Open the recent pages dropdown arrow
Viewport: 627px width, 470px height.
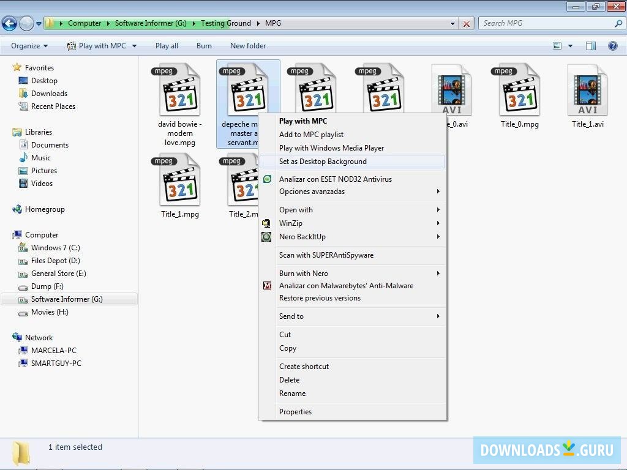tap(39, 24)
